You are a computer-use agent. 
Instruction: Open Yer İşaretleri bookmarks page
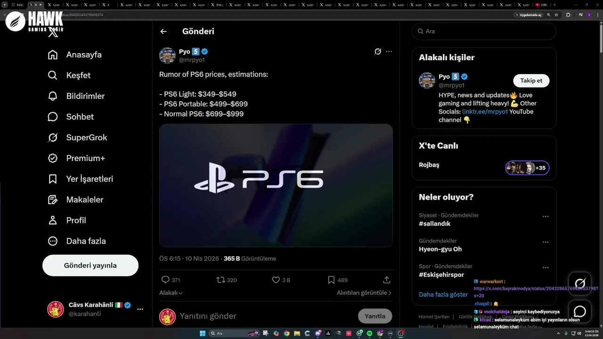point(81,179)
